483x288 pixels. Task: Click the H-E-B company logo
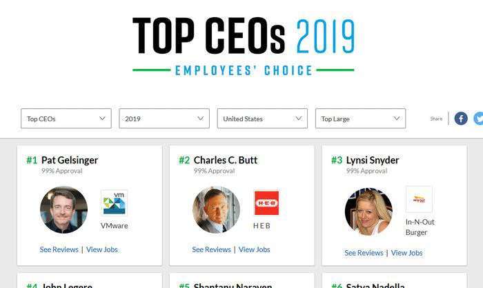pos(266,203)
